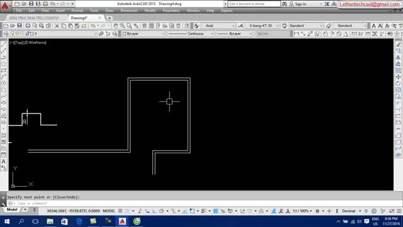Open Properties palette icon in toolbar
Viewport: 403px width, 227px height.
(144, 26)
